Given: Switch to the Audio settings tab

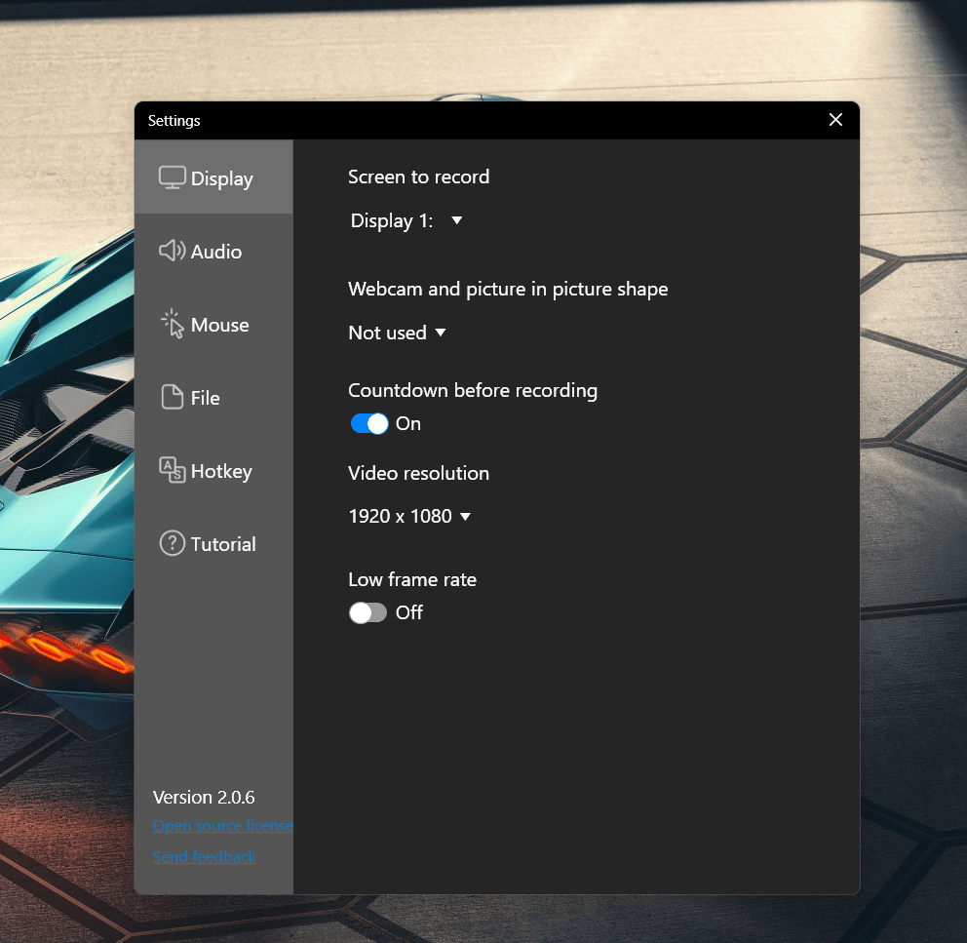Looking at the screenshot, I should [x=213, y=251].
